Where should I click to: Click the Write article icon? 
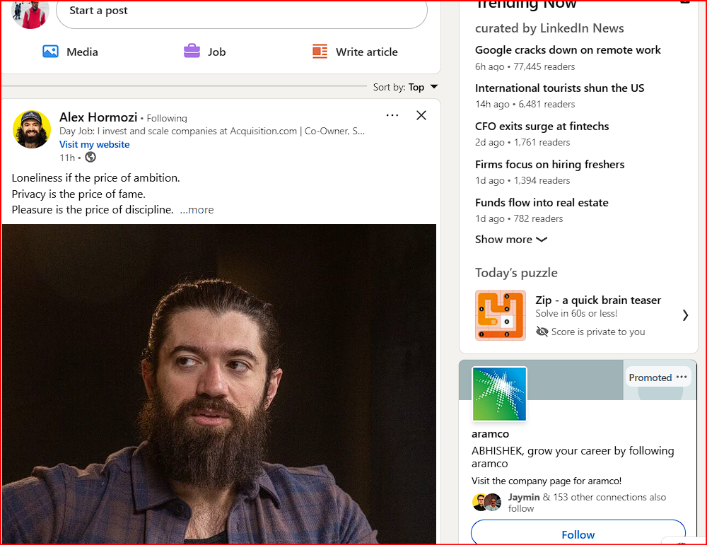[x=320, y=52]
